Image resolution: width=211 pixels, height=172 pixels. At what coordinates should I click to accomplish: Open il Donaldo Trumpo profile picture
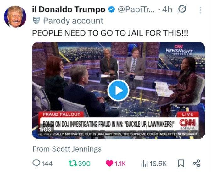(15, 17)
